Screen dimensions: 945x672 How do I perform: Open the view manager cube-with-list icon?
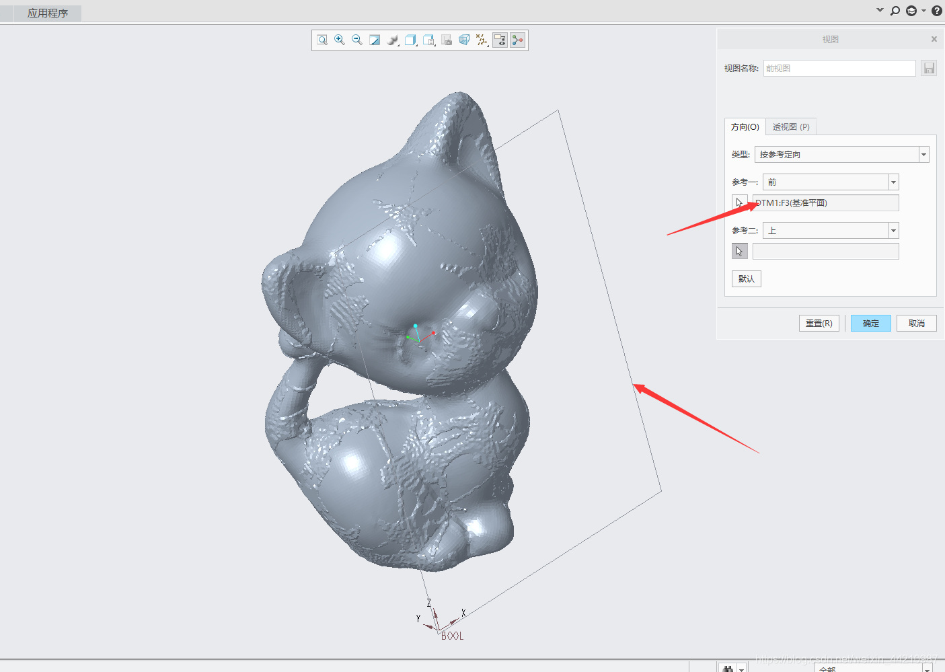pyautogui.click(x=429, y=40)
